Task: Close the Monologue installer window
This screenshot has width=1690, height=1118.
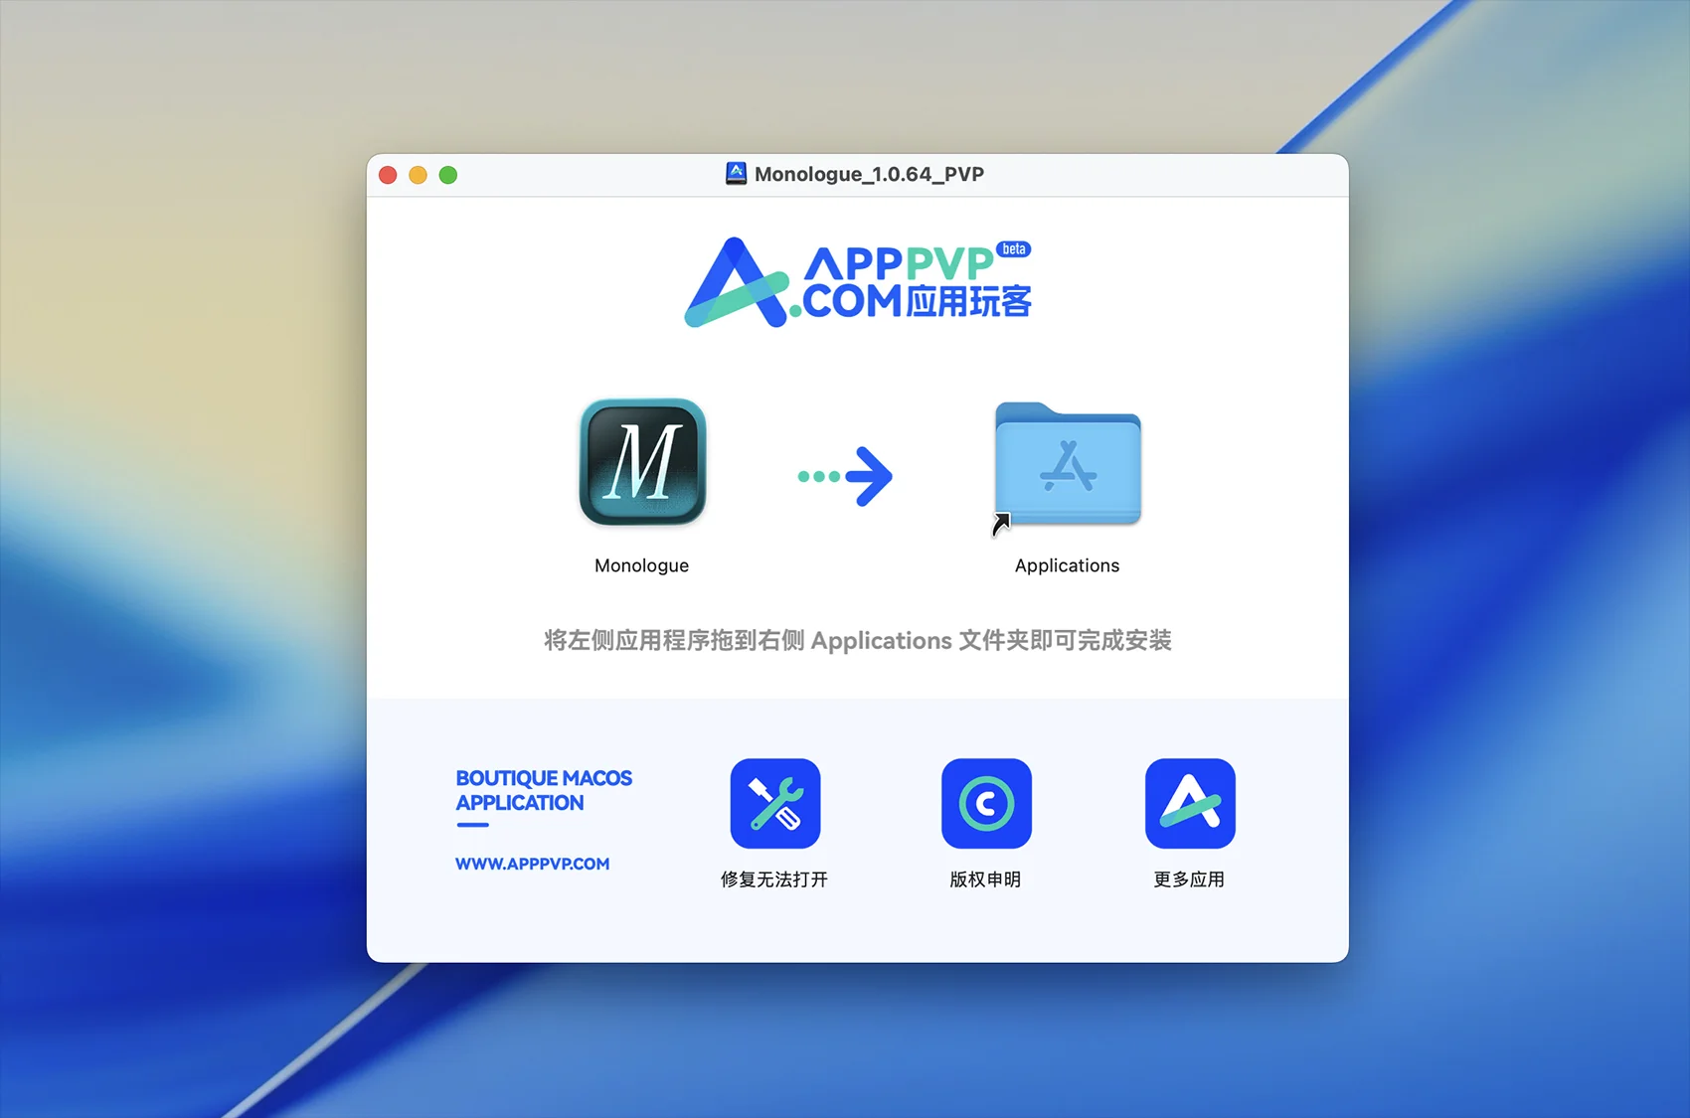Action: pos(388,175)
